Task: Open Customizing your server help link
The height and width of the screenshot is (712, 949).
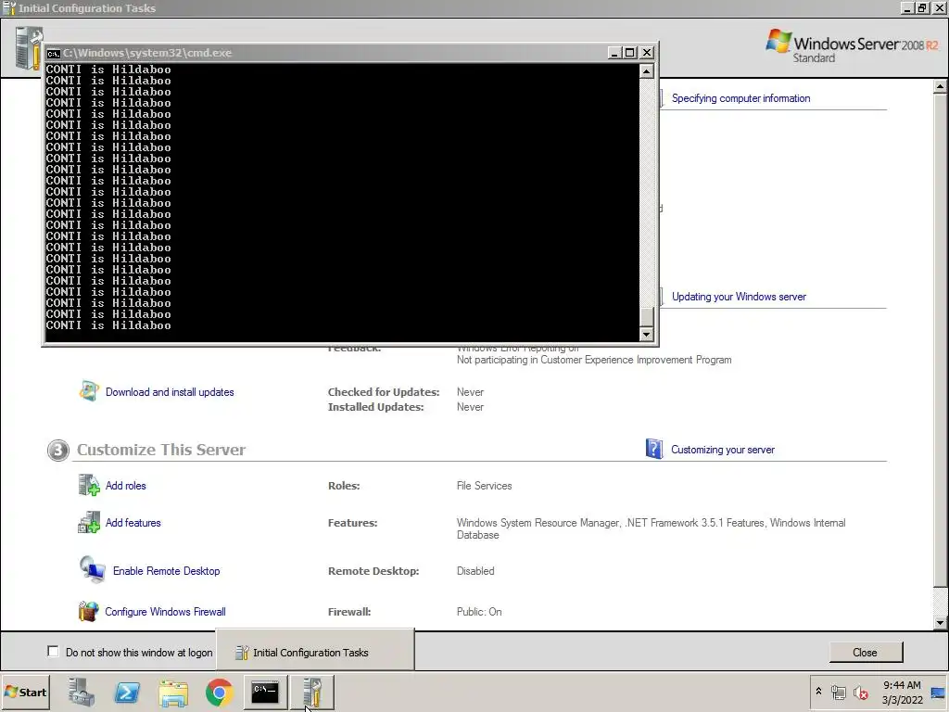Action: pos(723,450)
